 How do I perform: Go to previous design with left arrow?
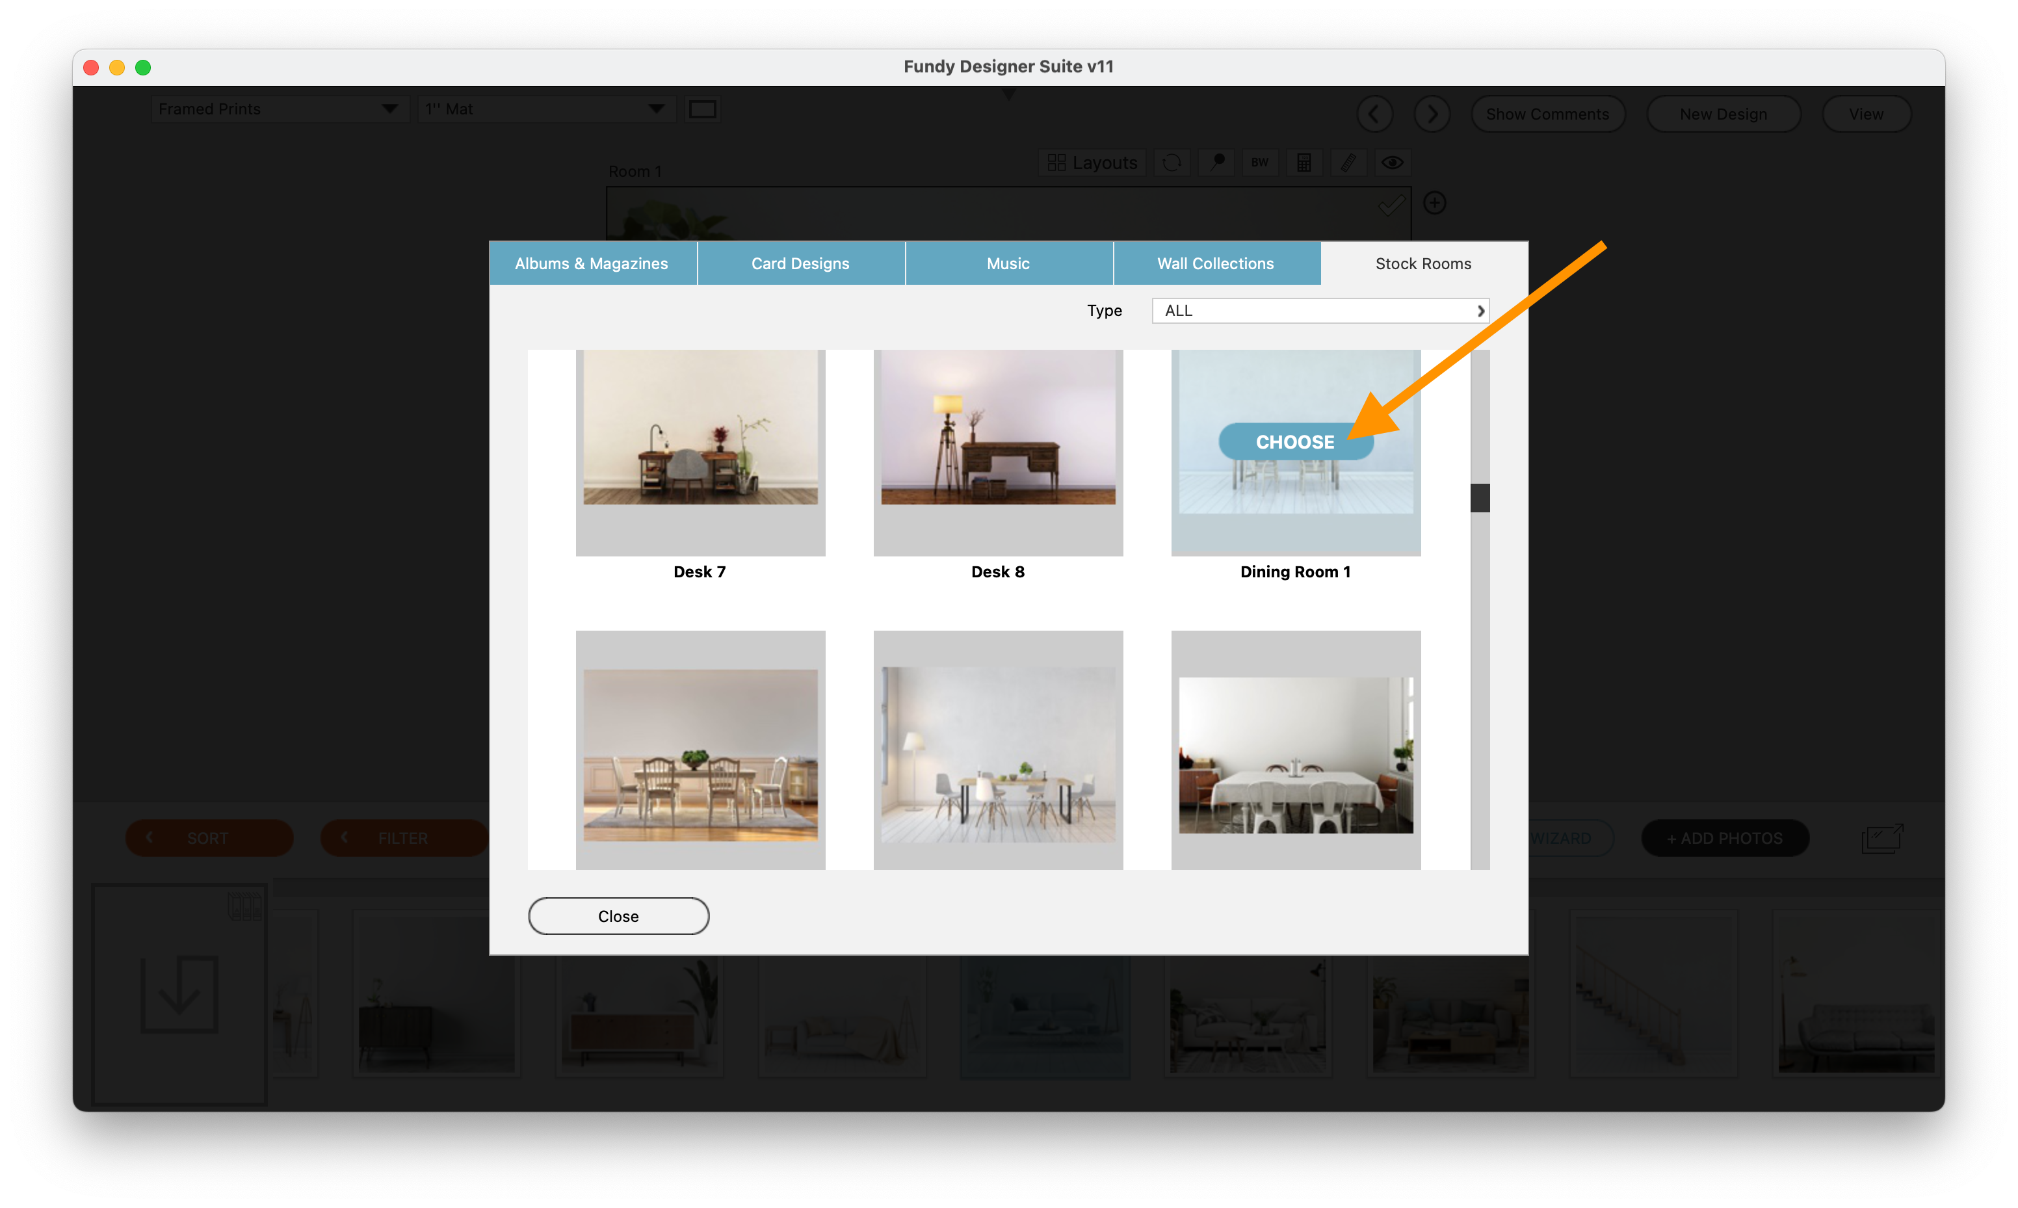1374,114
